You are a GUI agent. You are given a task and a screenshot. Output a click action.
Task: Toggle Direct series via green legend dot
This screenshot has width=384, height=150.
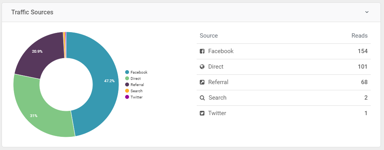tap(127, 78)
